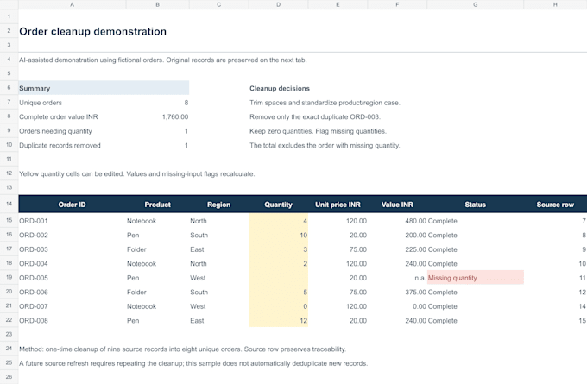
Task: Select the 'n.a.' value cell for ORD-005
Action: coord(397,278)
